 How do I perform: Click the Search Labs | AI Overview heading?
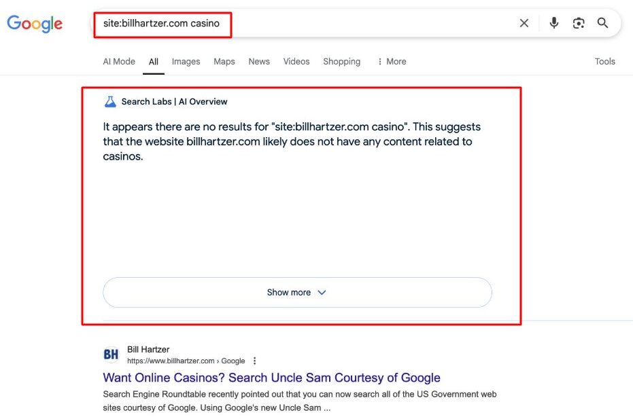coord(174,102)
